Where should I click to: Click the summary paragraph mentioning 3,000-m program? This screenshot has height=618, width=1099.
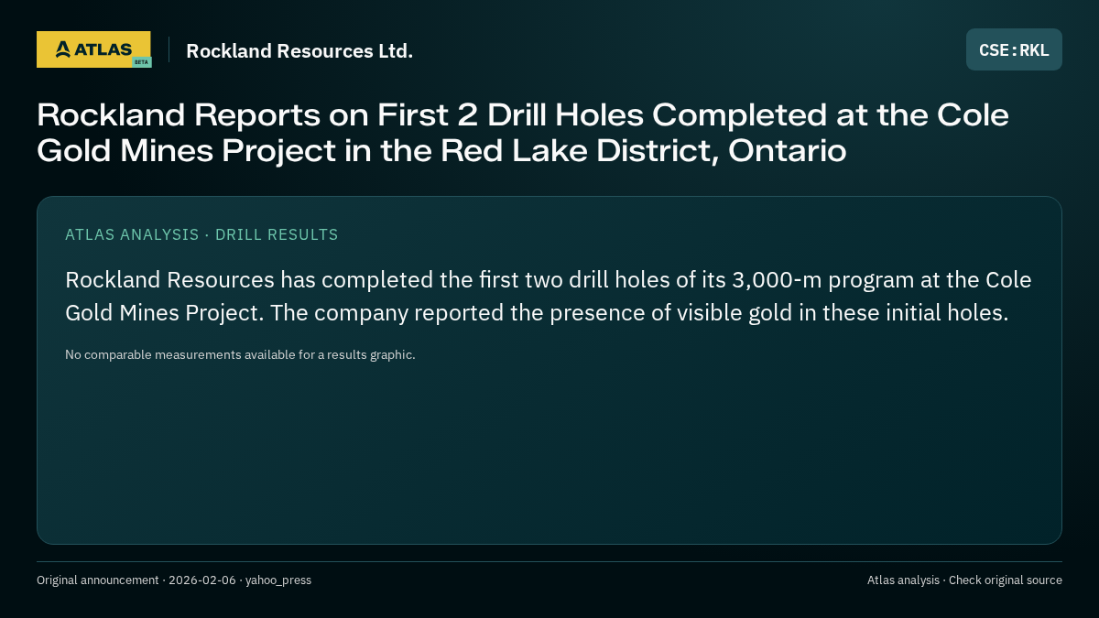[x=549, y=296]
